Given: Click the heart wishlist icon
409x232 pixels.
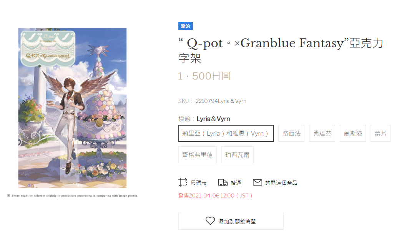Looking at the screenshot, I should (210, 221).
